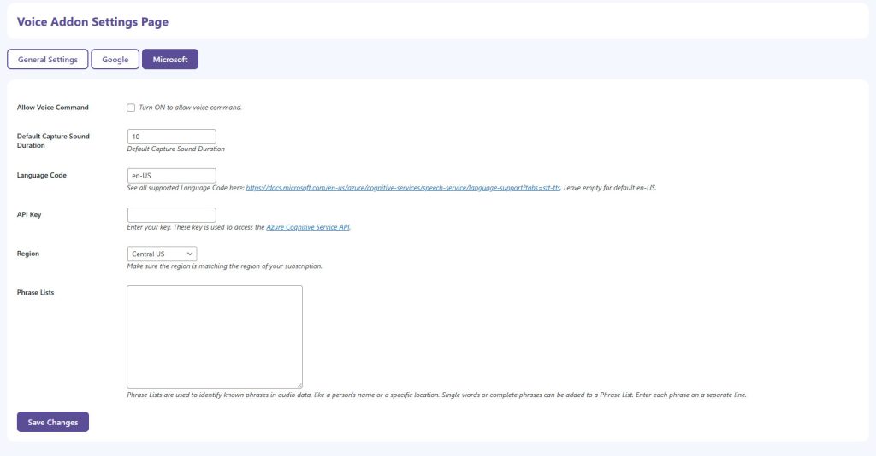Switch to the General Settings tab
876x456 pixels.
pyautogui.click(x=48, y=60)
